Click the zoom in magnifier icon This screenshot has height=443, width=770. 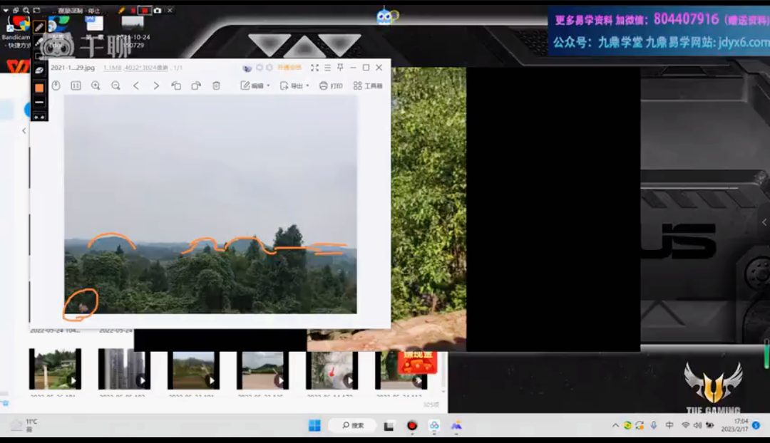click(x=96, y=85)
